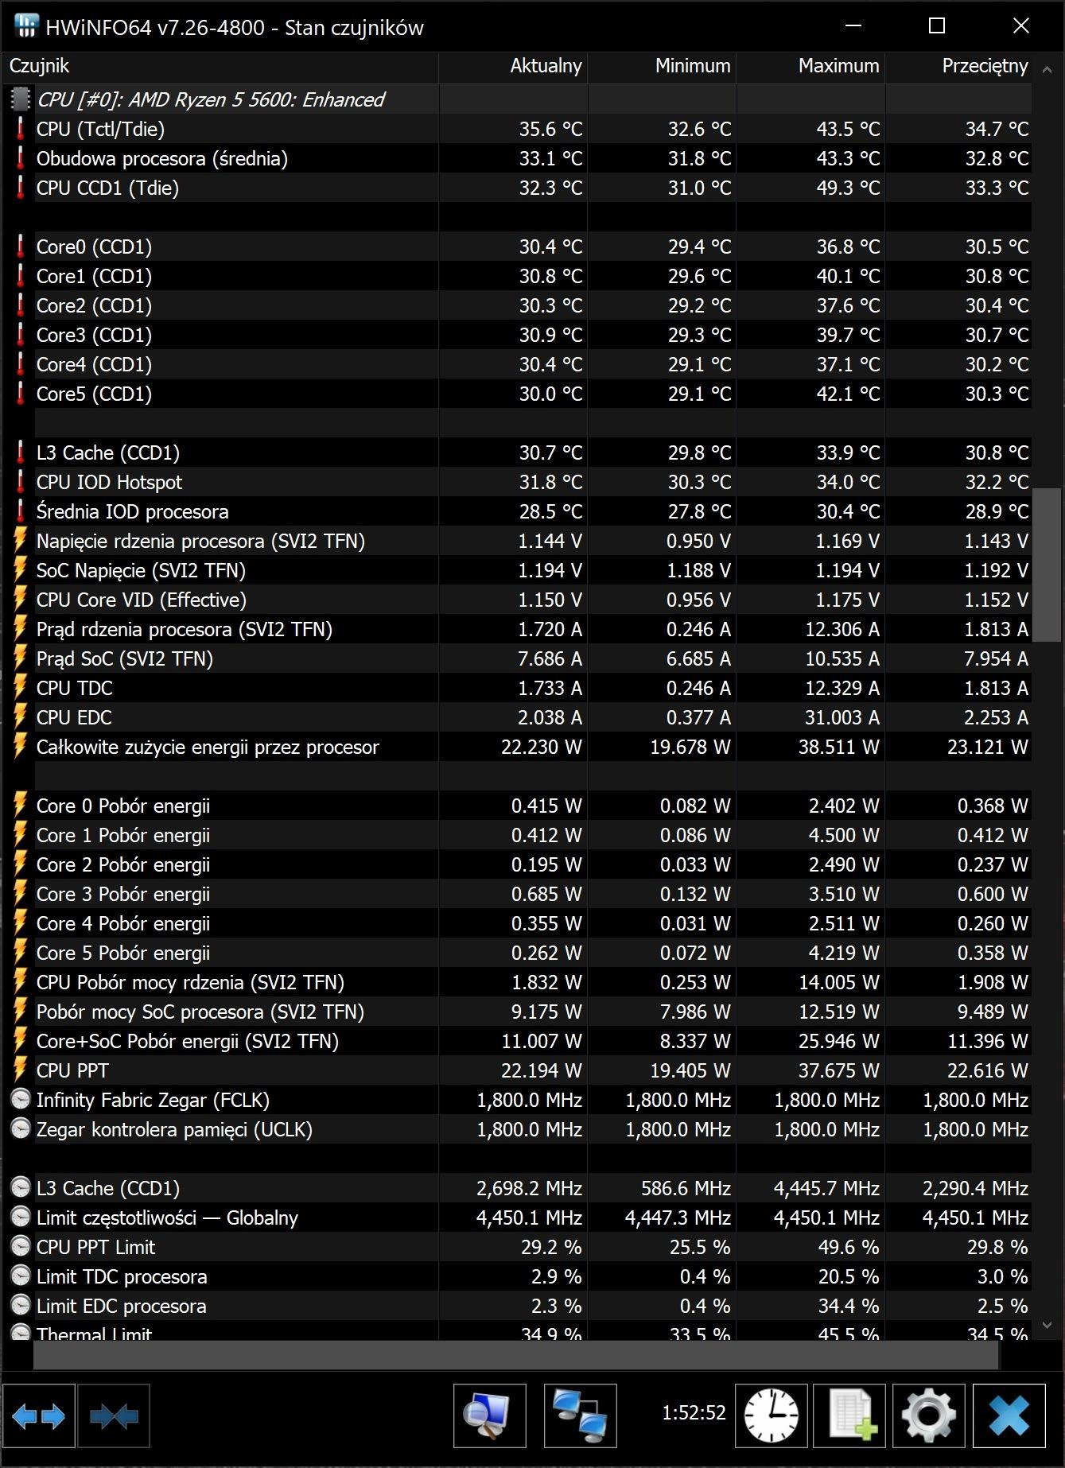1065x1468 pixels.
Task: Click lightning icon of Całkowite zużycie energii row
Action: [x=20, y=747]
